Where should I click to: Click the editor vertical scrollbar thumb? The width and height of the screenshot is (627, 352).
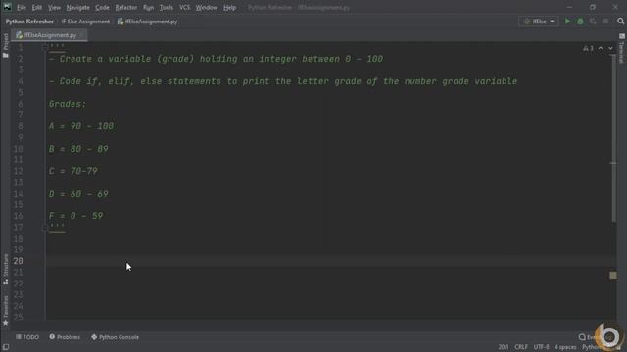[613, 139]
